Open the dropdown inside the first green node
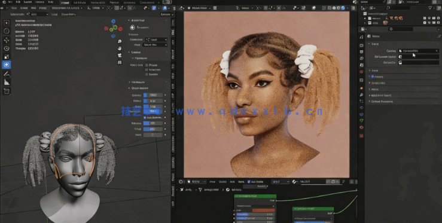 (x=255, y=206)
